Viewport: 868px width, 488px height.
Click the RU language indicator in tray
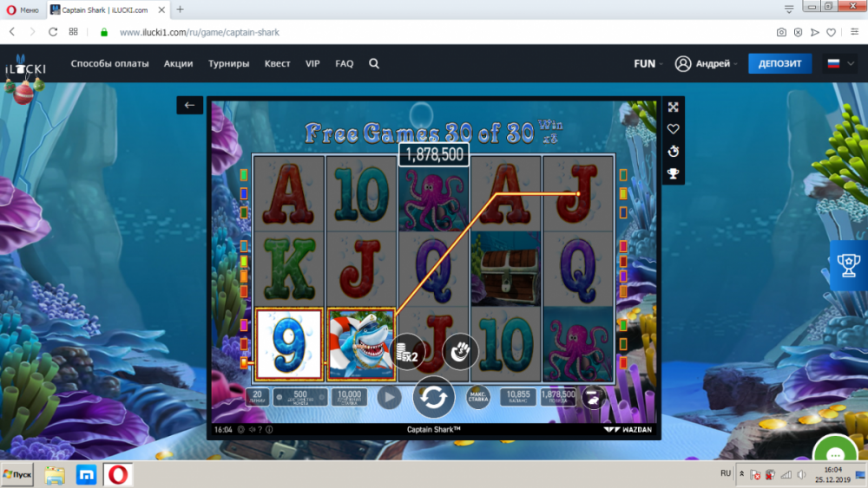point(725,473)
